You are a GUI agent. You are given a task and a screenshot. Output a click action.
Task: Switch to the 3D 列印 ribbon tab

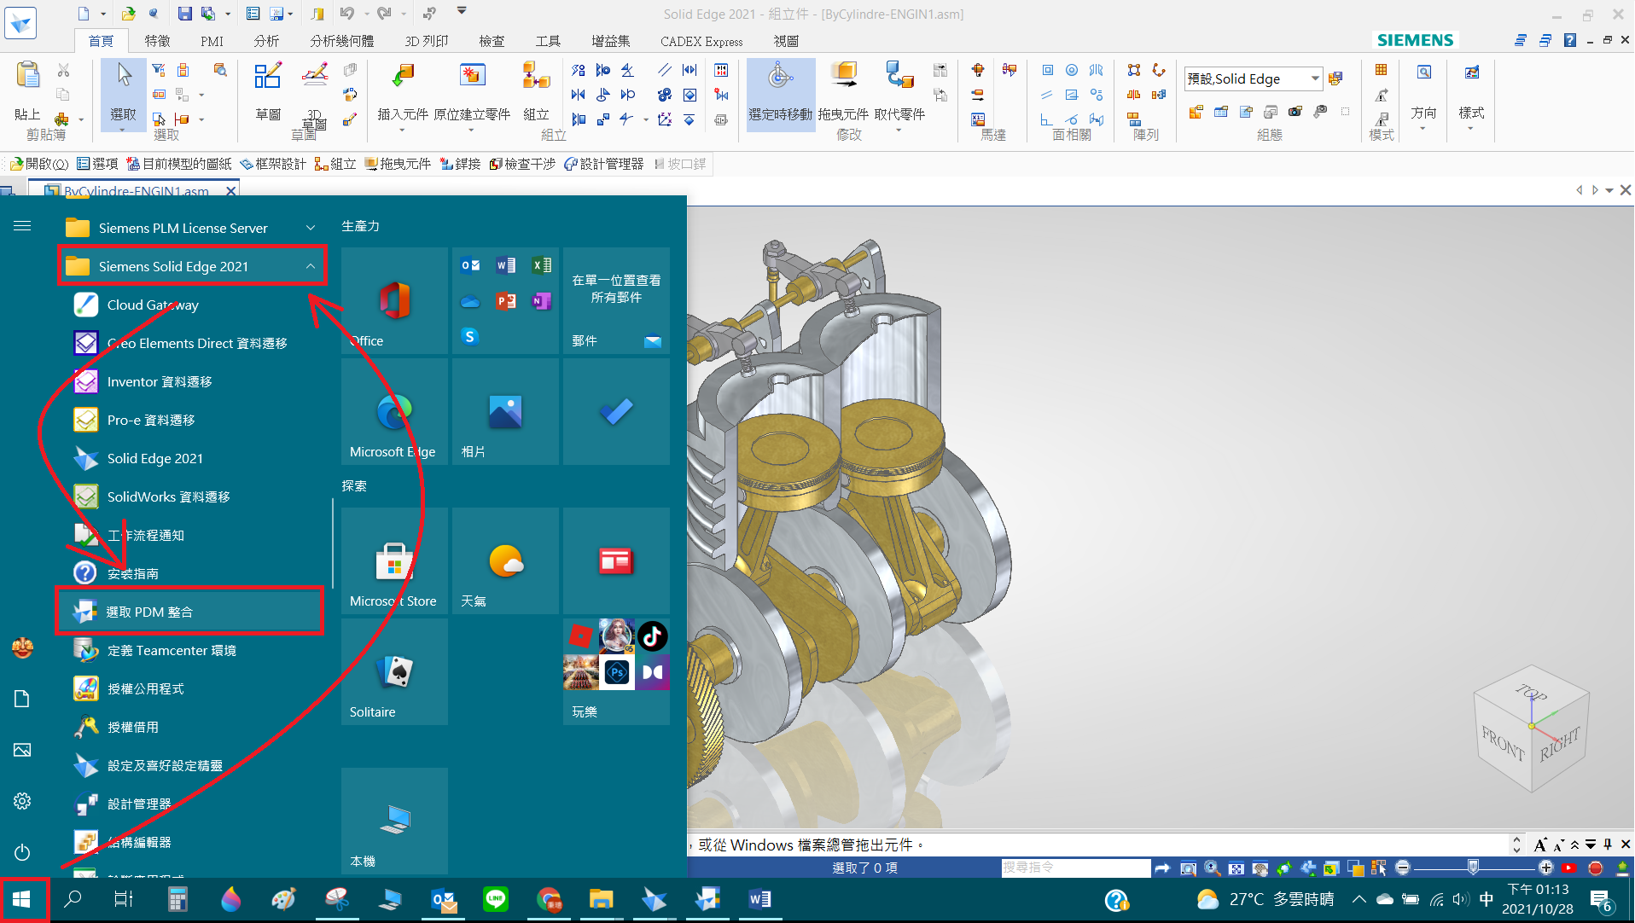(x=427, y=41)
